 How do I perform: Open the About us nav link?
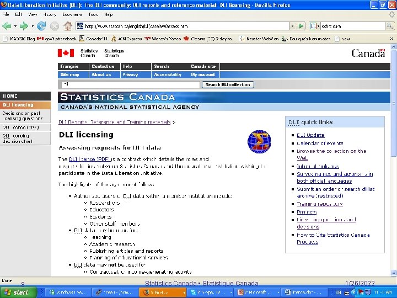click(101, 74)
